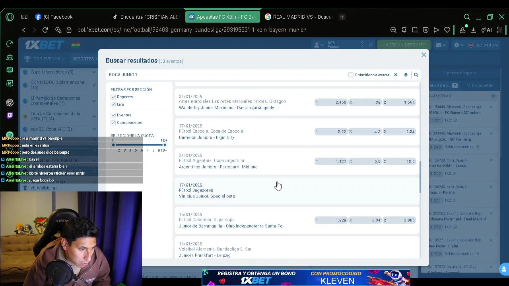Image resolution: width=509 pixels, height=286 pixels.
Task: Open the easy setup sliders icon
Action: (499, 30)
